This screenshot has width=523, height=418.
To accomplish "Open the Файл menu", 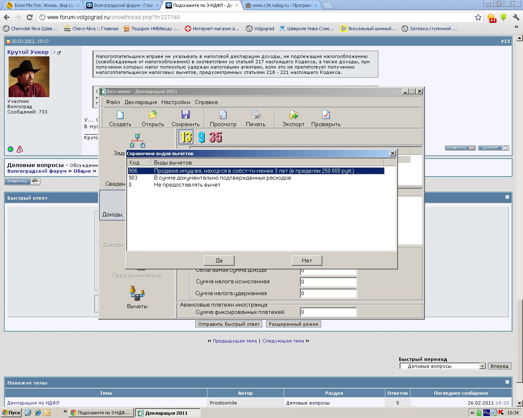I will click(x=113, y=102).
